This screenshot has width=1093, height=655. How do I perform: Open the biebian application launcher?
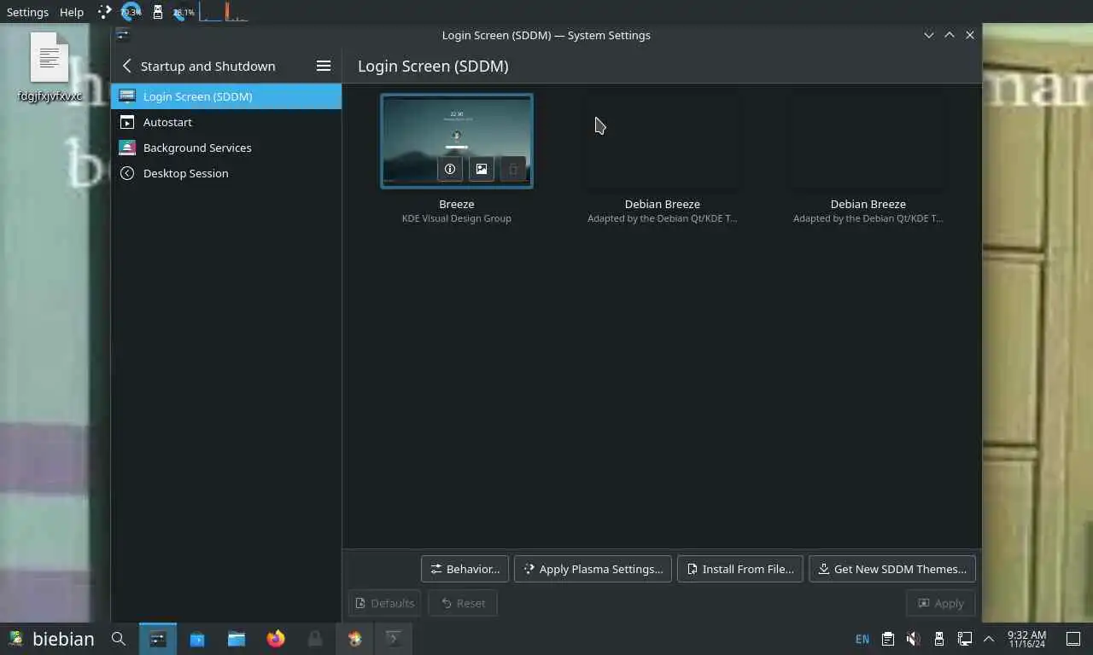[51, 639]
